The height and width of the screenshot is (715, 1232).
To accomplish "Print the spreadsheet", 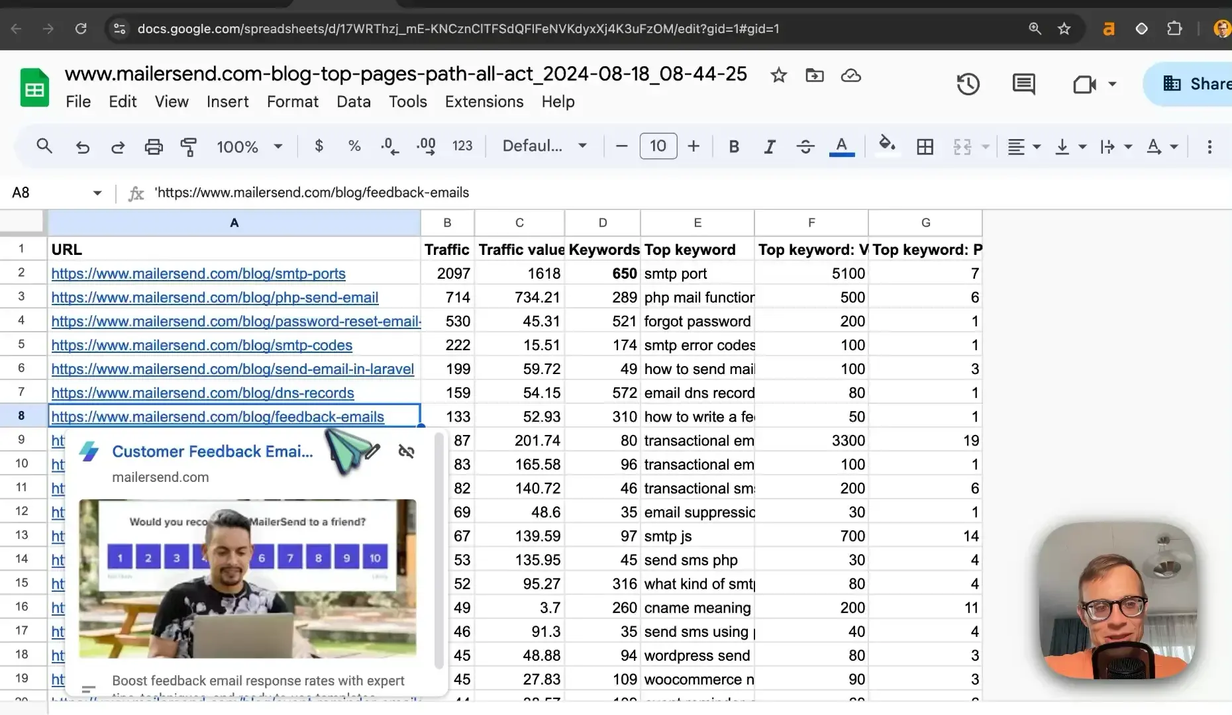I will (x=154, y=146).
